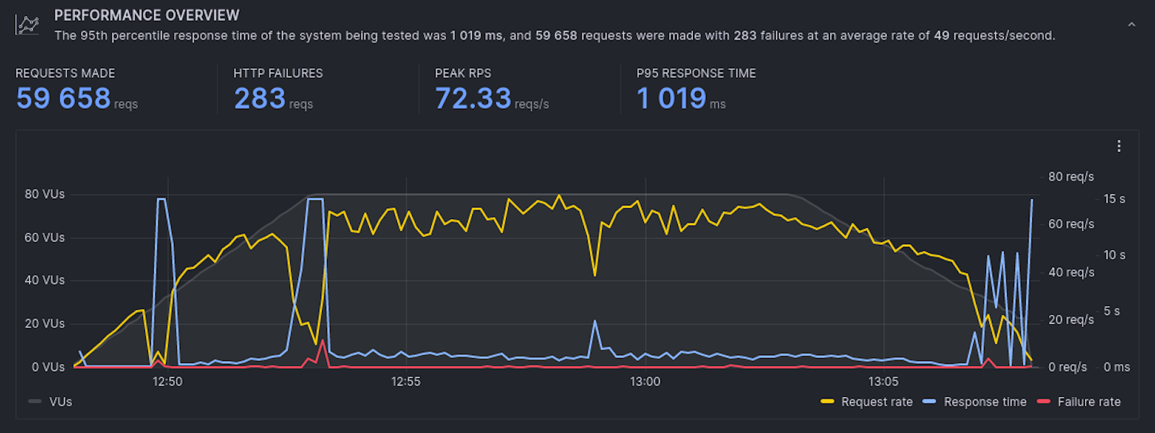Click the Performance Overview heading
The image size is (1155, 433).
(147, 15)
